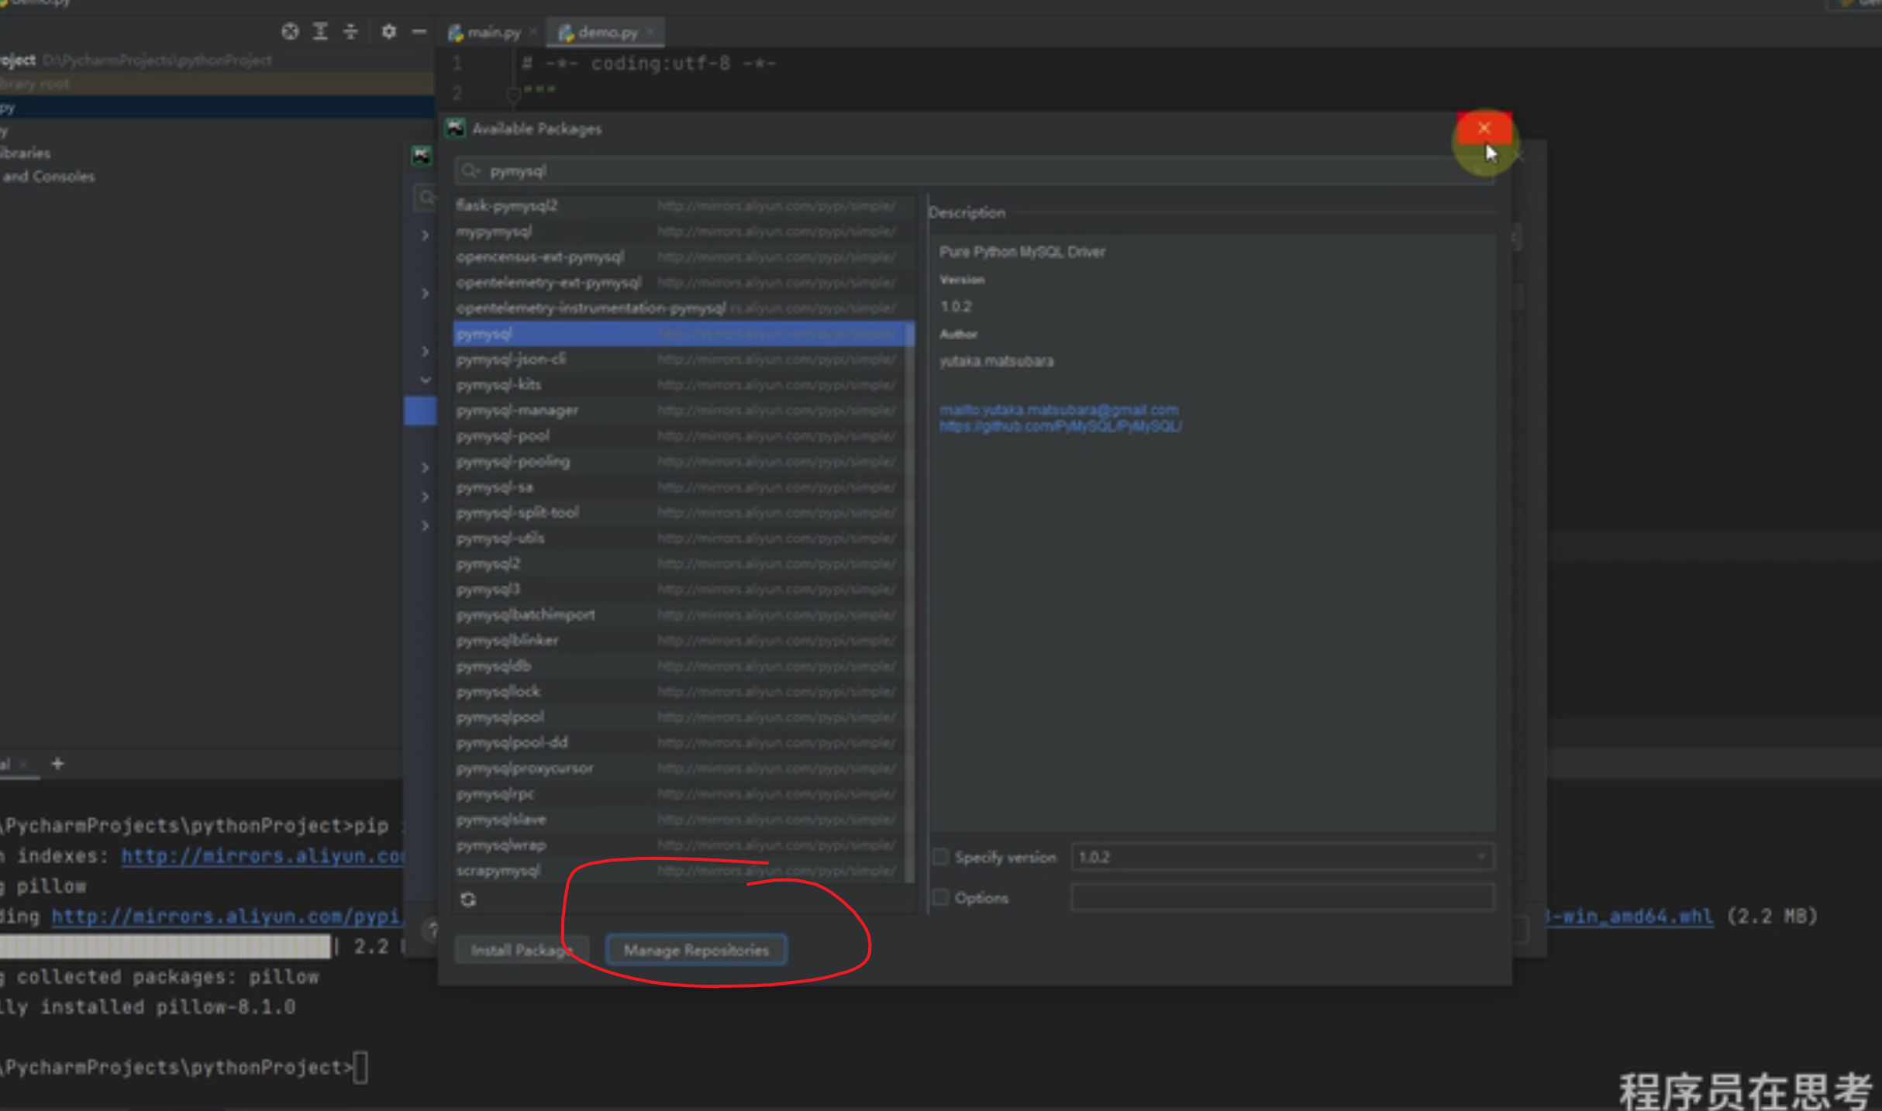This screenshot has height=1111, width=1882.
Task: Enable the Specify version checkbox
Action: pos(940,856)
